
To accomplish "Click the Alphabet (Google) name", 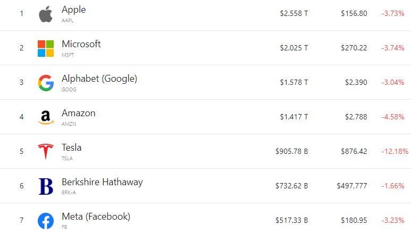I will click(99, 79).
